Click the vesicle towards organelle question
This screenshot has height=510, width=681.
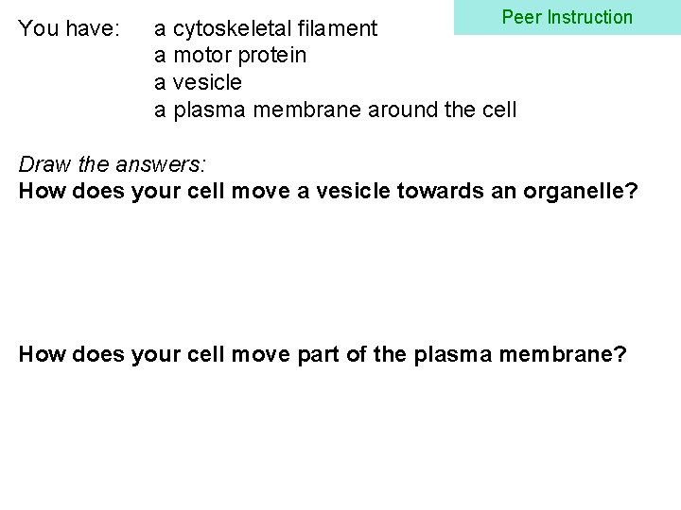[328, 192]
